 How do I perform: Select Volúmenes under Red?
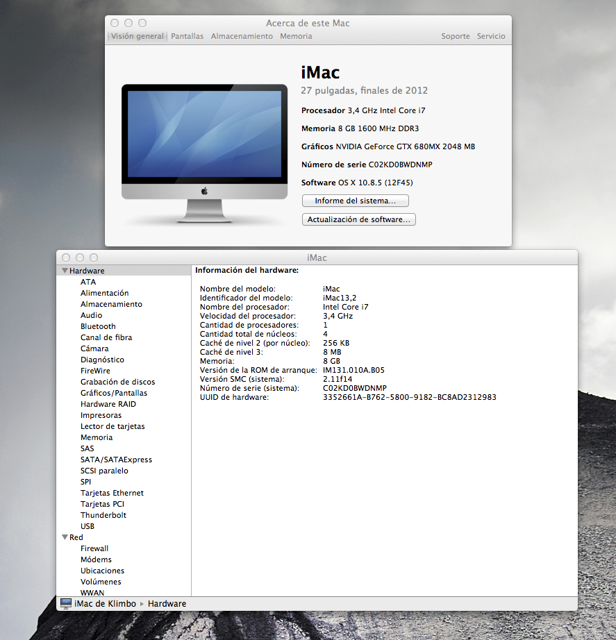coord(101,582)
